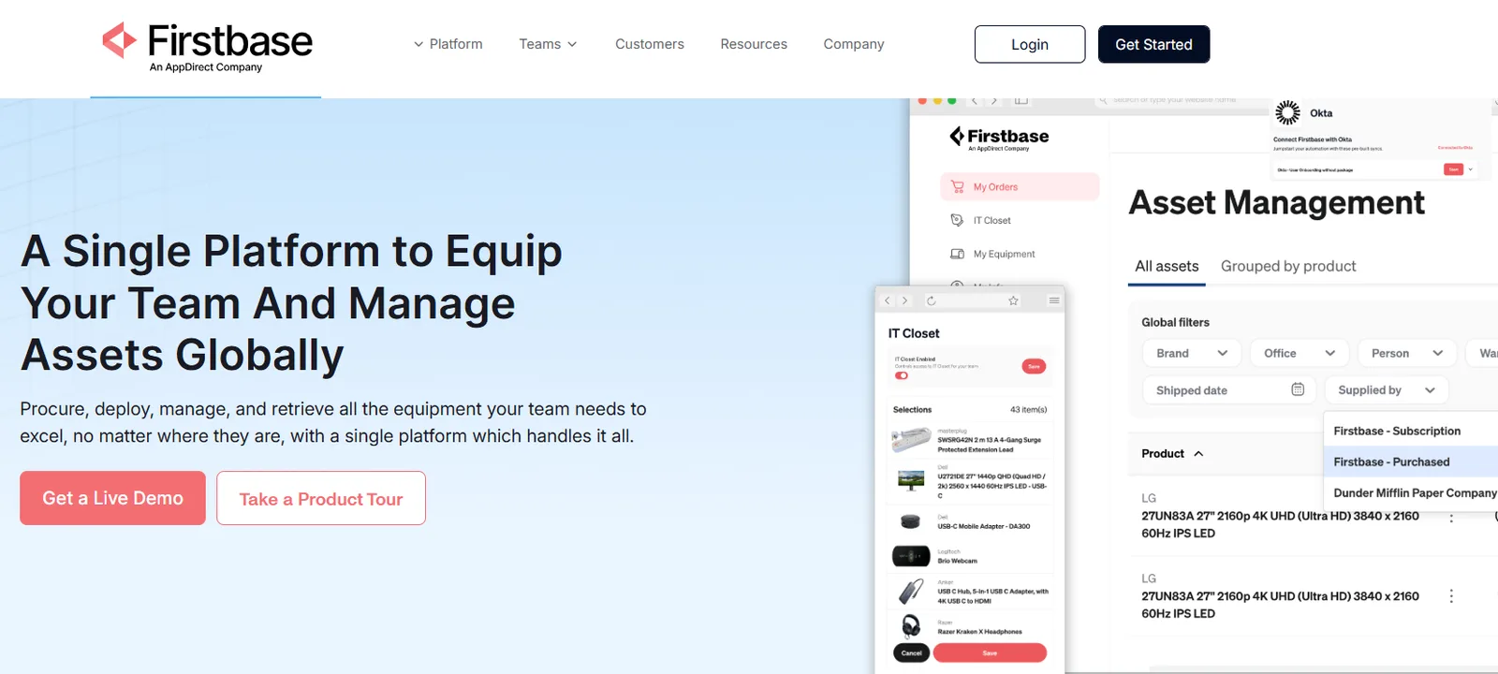Click the Login button

(1030, 44)
